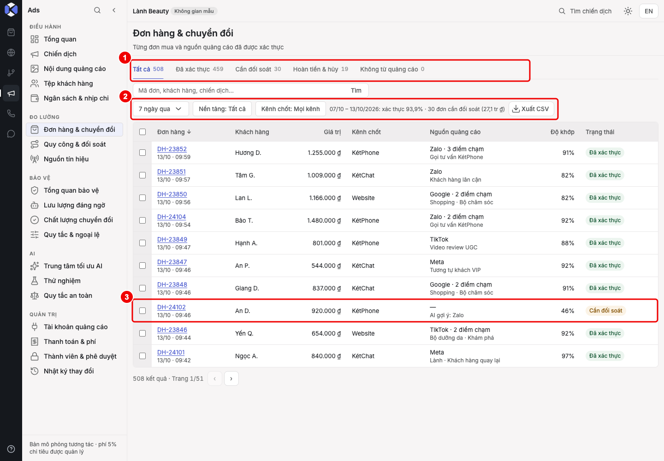664x461 pixels.
Task: Open the chat bubble icon in the left rail
Action: (11, 134)
